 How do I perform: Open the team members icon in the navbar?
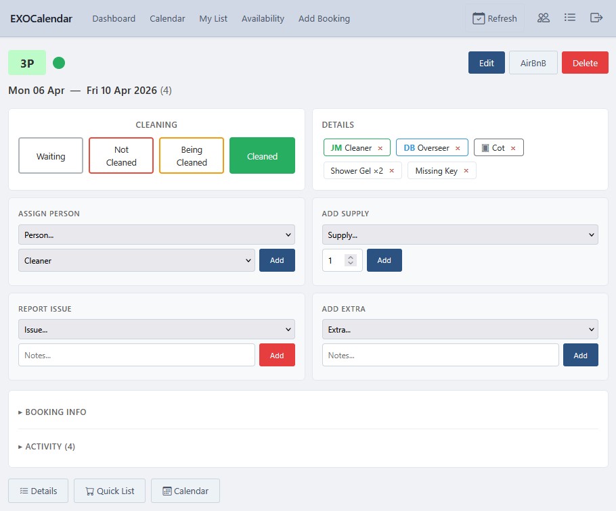[544, 18]
